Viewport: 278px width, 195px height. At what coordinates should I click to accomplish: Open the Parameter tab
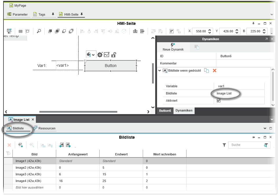(17, 14)
